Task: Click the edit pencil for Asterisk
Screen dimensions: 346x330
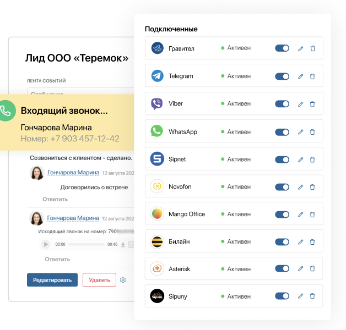Action: 300,269
